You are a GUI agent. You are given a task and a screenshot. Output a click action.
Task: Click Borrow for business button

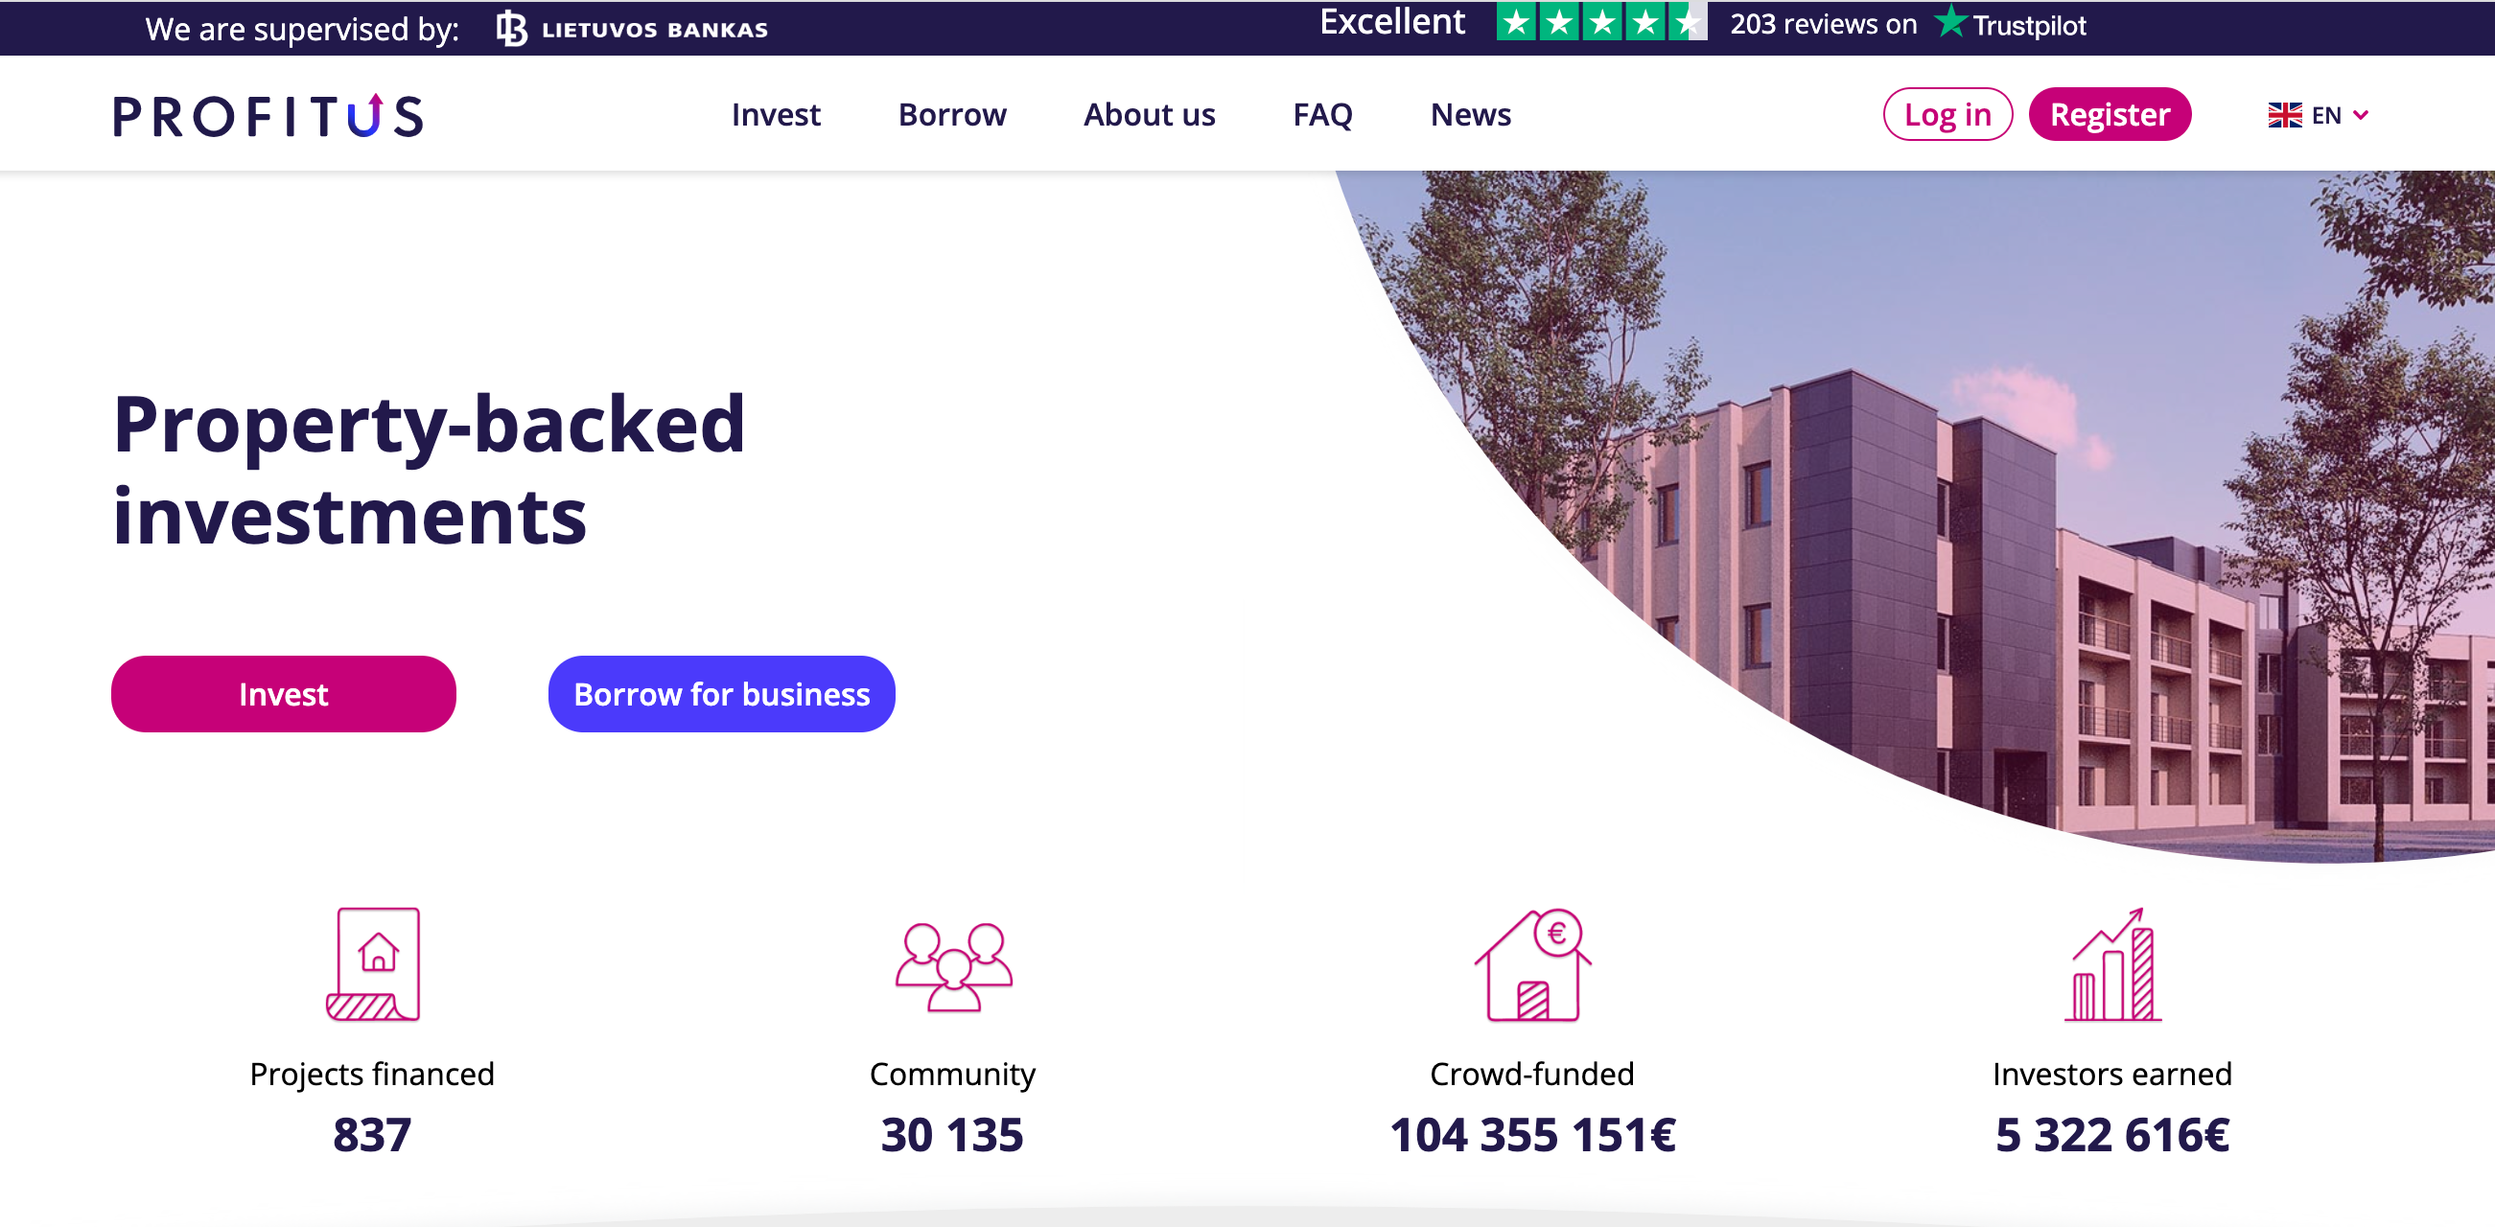722,693
